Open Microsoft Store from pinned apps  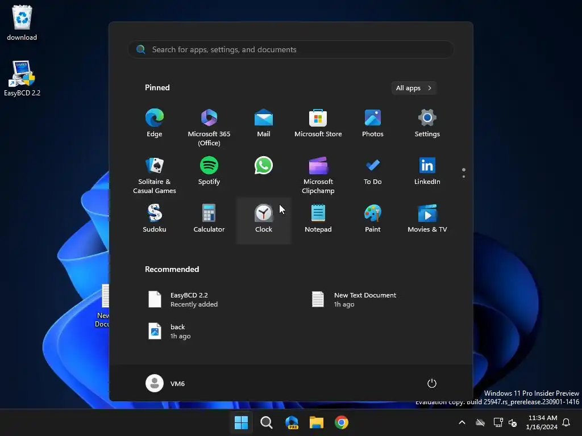click(318, 123)
